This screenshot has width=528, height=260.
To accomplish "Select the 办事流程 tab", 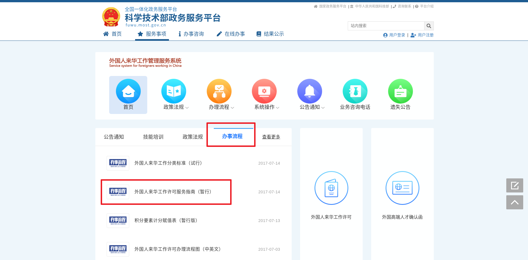I will [x=232, y=136].
